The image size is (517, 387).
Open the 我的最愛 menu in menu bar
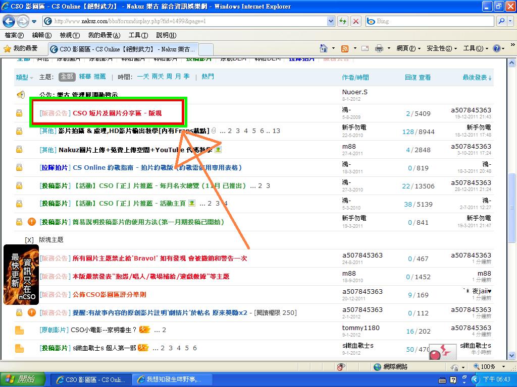coord(104,35)
